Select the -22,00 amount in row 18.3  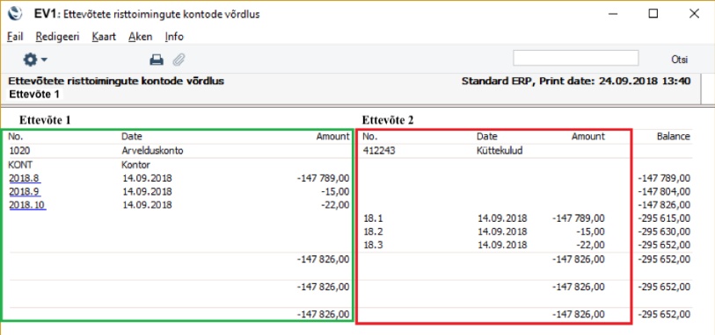[592, 245]
